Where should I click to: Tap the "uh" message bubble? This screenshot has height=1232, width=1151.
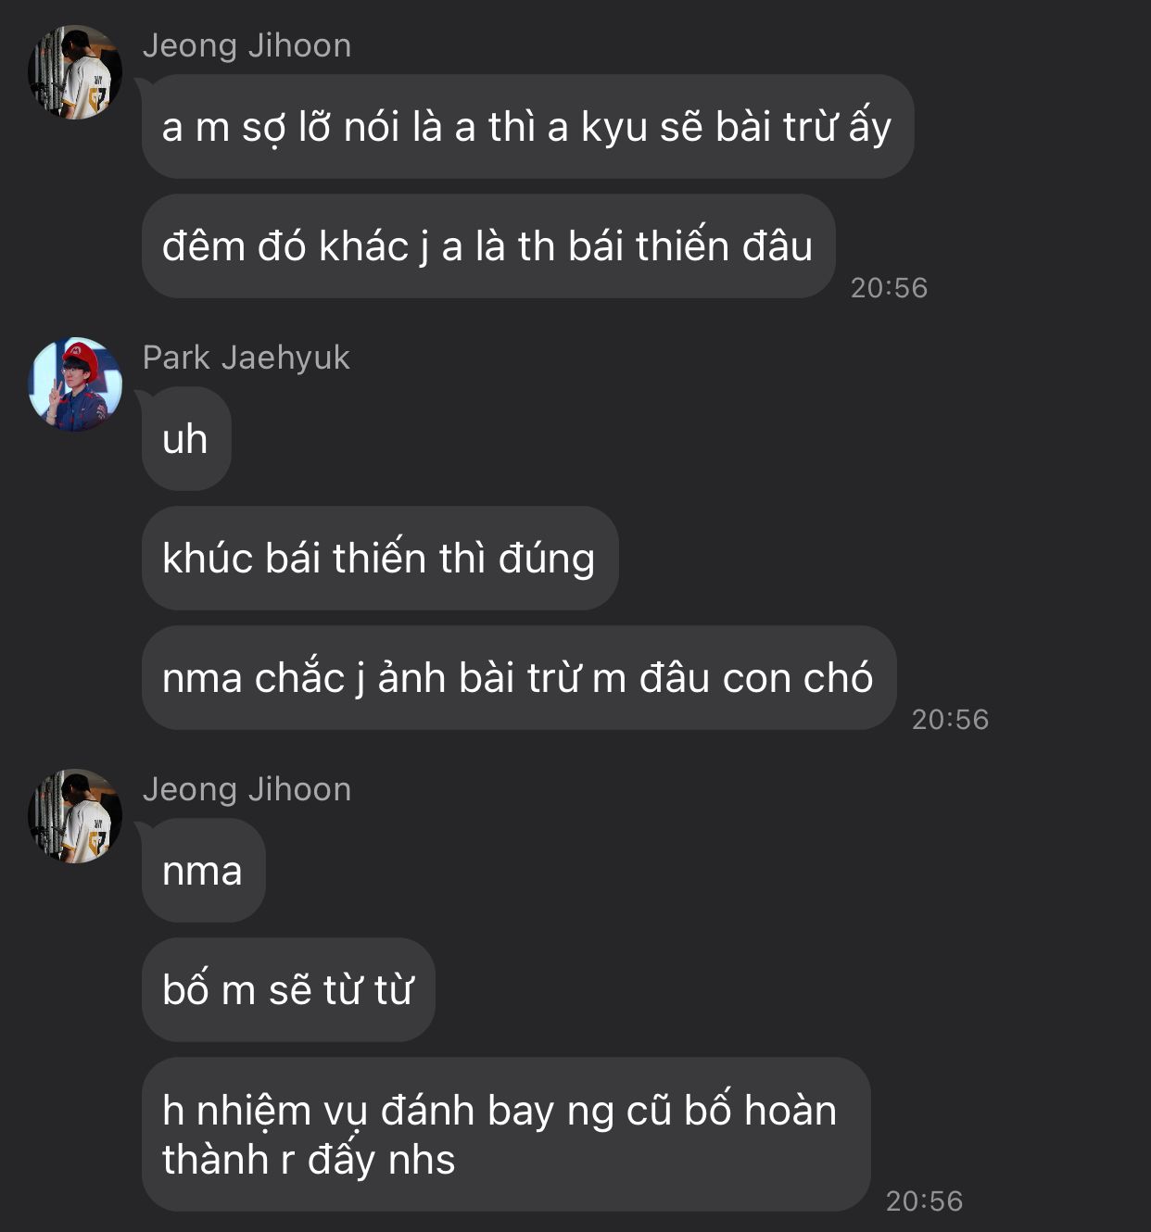click(186, 439)
